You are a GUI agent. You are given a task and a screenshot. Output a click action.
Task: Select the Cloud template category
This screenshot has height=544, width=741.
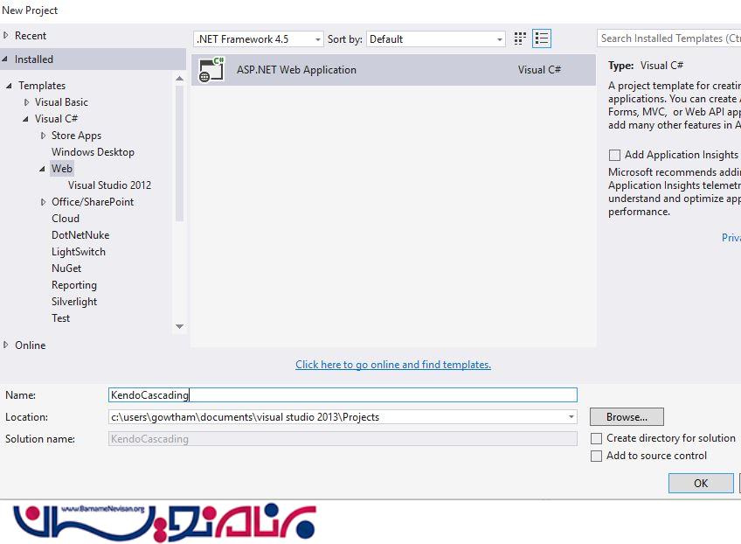pyautogui.click(x=66, y=219)
